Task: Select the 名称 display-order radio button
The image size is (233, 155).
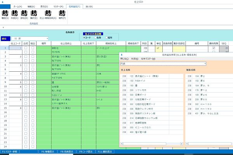Action: pos(95,38)
